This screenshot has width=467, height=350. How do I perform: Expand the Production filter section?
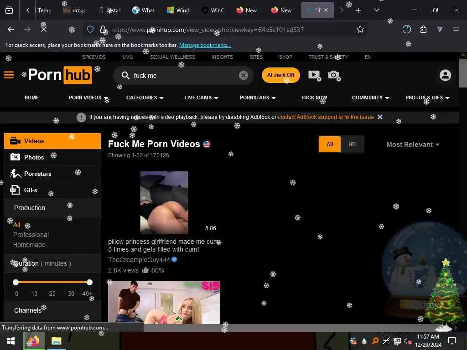point(52,208)
